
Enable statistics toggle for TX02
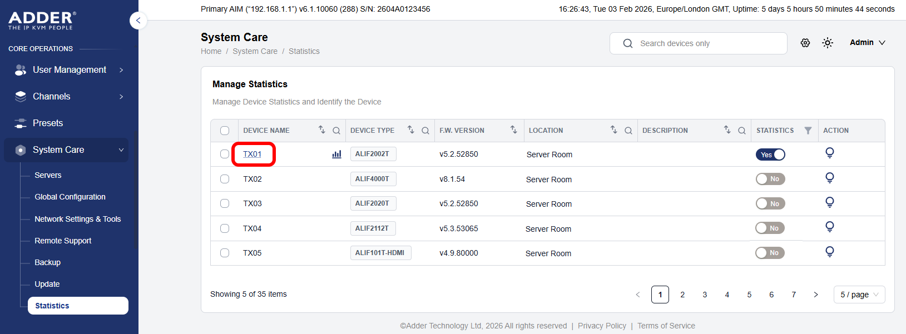770,179
